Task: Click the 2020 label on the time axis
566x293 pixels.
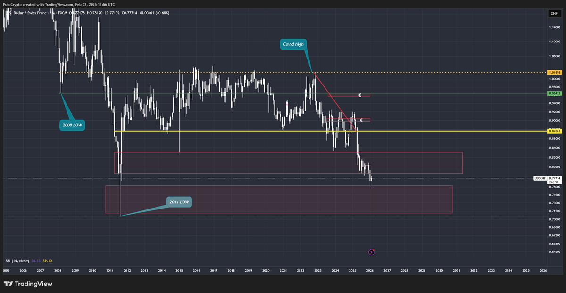Action: [266, 271]
